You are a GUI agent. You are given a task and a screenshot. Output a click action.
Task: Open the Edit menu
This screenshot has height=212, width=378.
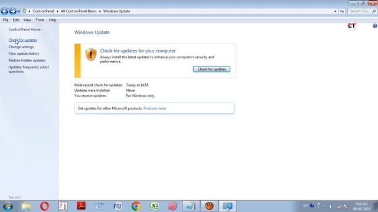click(x=16, y=20)
